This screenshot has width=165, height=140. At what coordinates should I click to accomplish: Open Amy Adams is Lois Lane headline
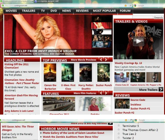(19, 111)
